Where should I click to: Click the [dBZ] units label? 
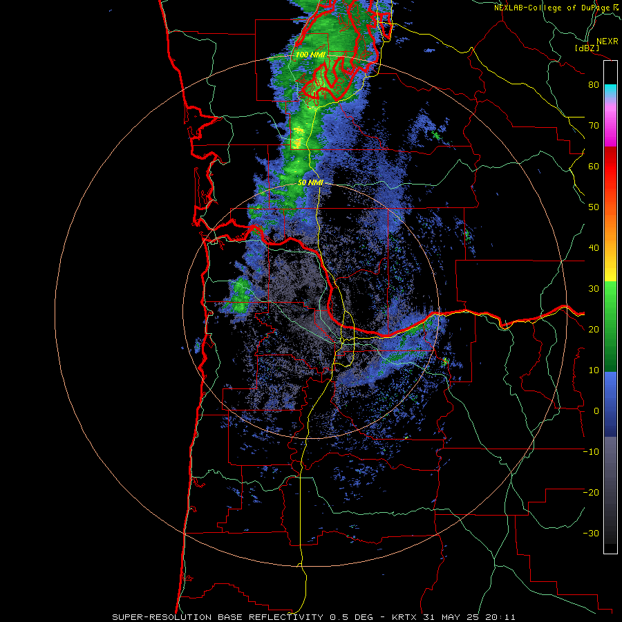tap(587, 48)
